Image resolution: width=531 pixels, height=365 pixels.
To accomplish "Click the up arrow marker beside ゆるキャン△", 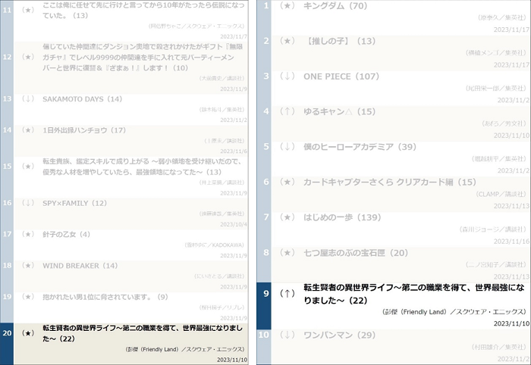I will coord(287,111).
